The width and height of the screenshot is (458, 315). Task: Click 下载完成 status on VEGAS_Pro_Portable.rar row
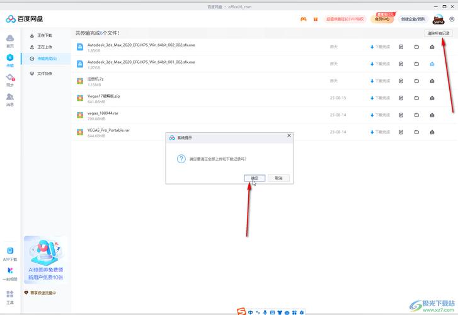(x=380, y=132)
